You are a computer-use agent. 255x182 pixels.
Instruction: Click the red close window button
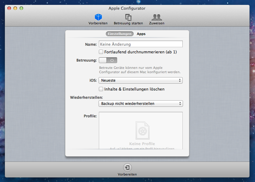coord(9,8)
